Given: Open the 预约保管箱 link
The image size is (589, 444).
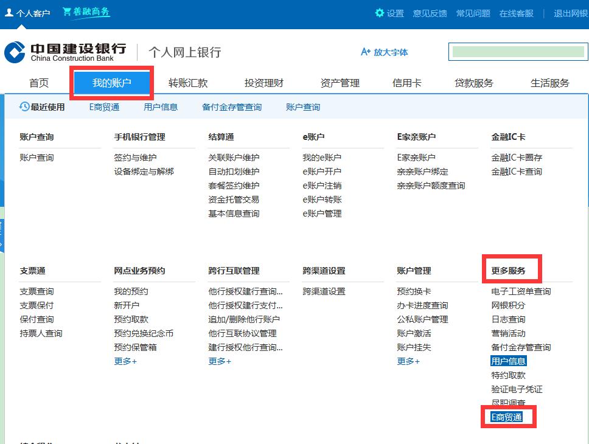Looking at the screenshot, I should [136, 347].
